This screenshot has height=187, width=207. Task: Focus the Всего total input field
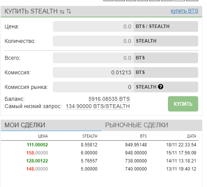93,58
